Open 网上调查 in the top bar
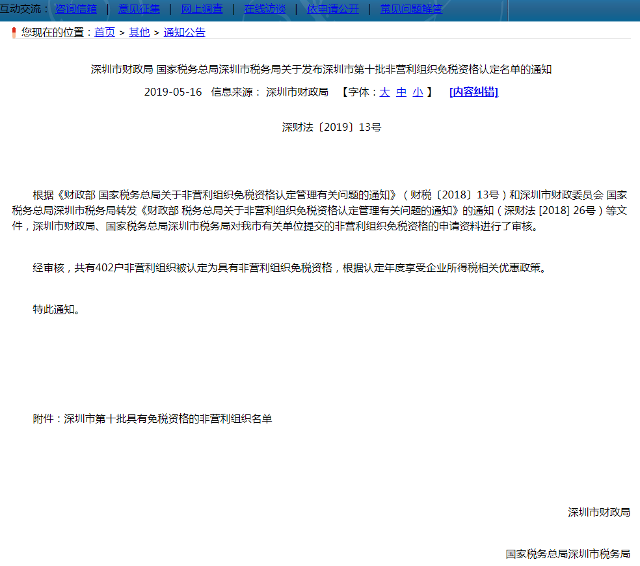640x566 pixels. point(202,8)
